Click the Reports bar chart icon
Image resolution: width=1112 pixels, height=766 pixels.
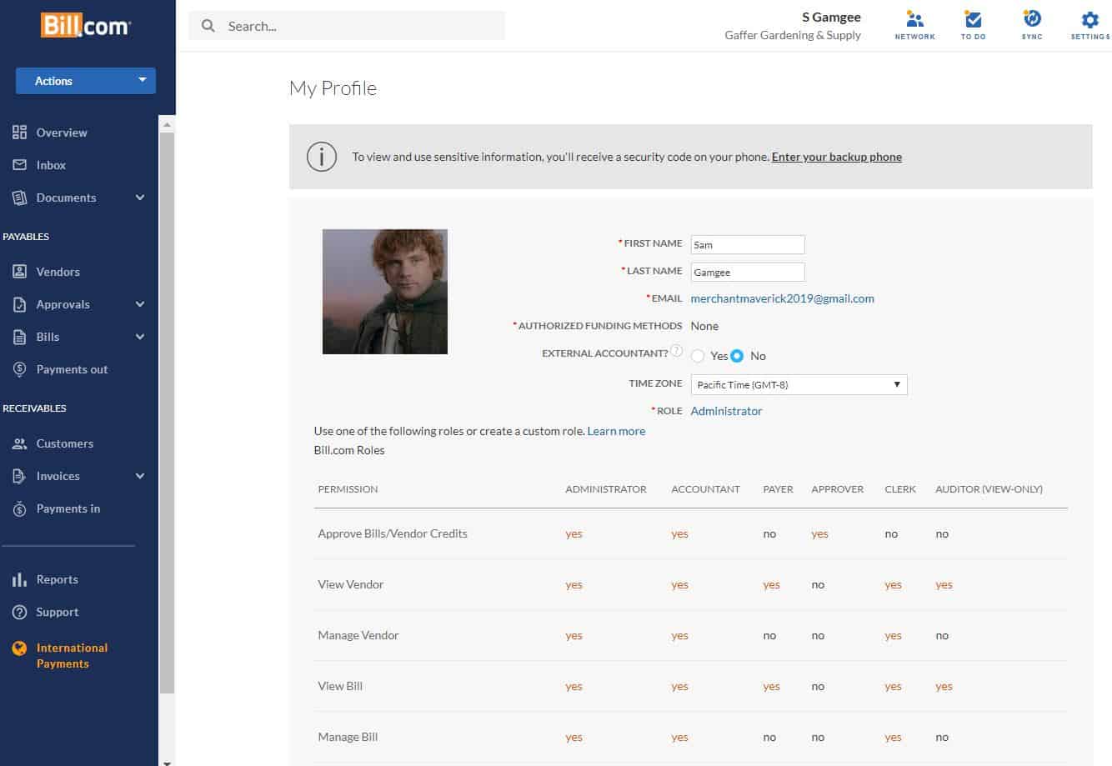19,579
